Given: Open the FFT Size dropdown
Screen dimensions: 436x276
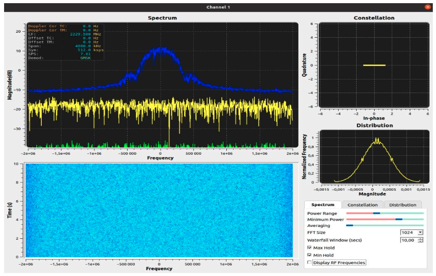Looking at the screenshot, I should point(412,232).
